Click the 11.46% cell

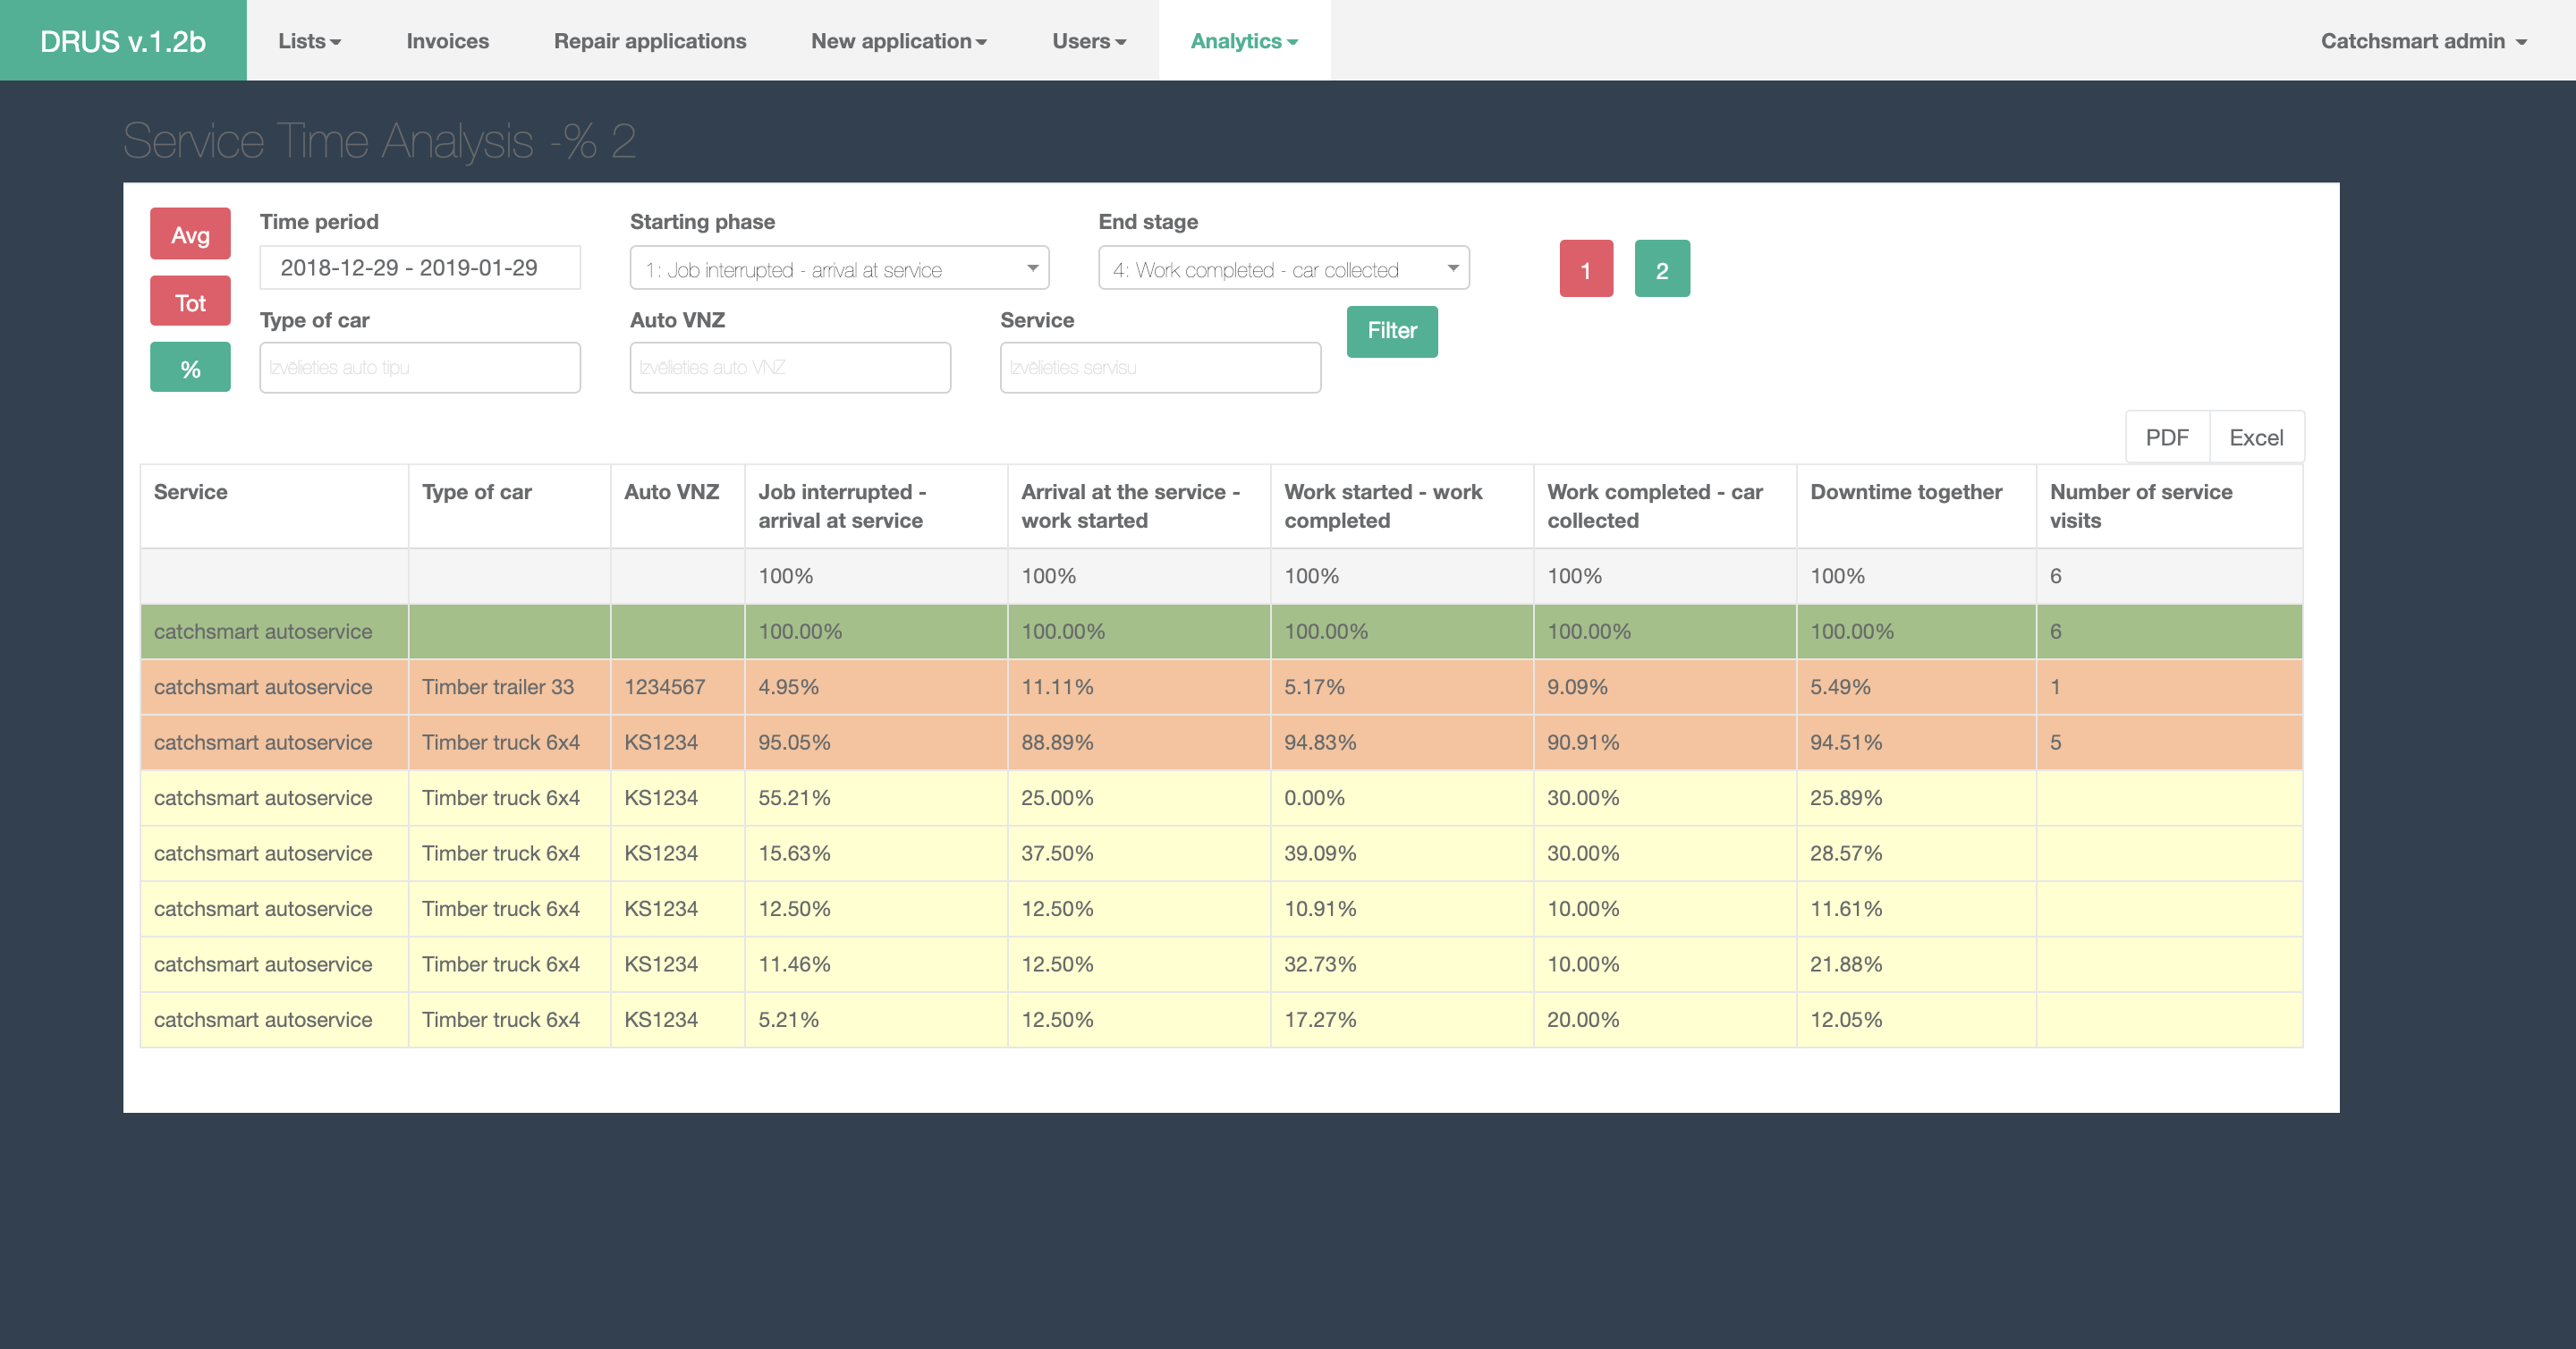coord(875,964)
